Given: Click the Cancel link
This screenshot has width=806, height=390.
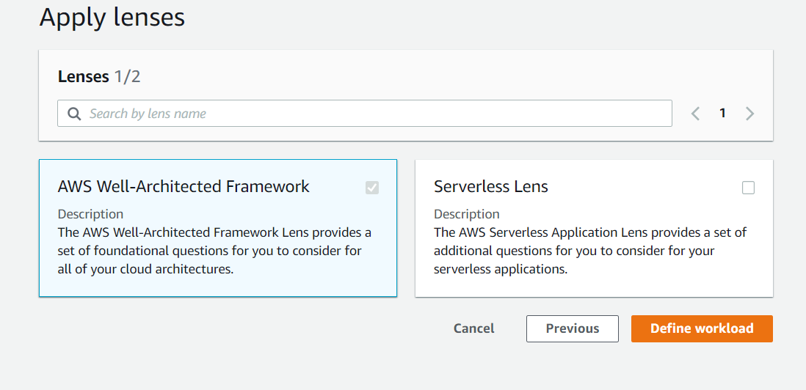Looking at the screenshot, I should pyautogui.click(x=474, y=328).
